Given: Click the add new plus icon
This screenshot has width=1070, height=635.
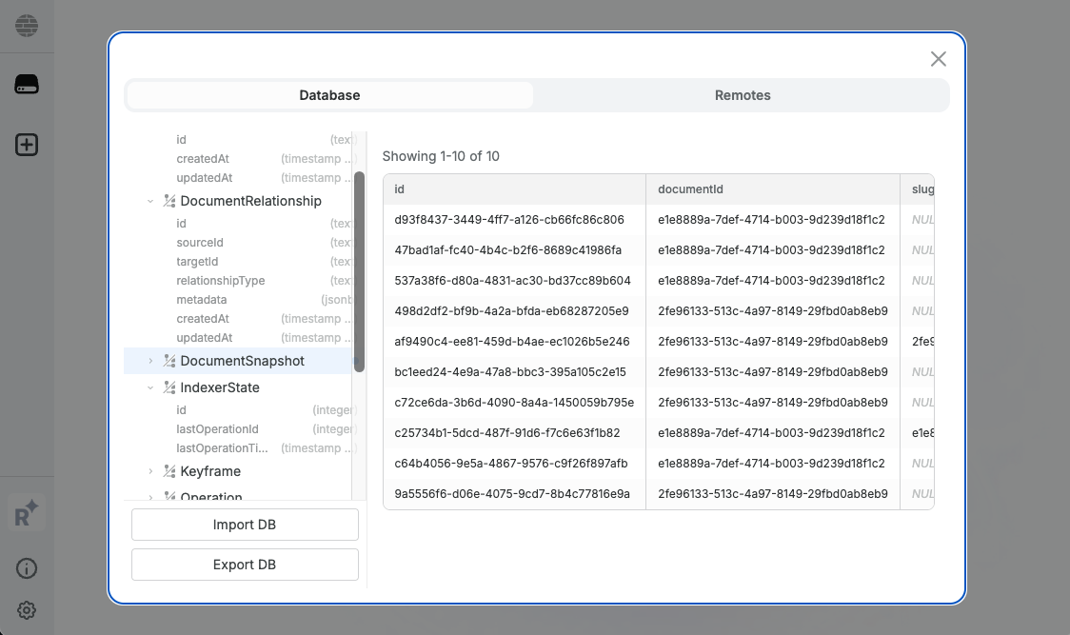Looking at the screenshot, I should (27, 146).
